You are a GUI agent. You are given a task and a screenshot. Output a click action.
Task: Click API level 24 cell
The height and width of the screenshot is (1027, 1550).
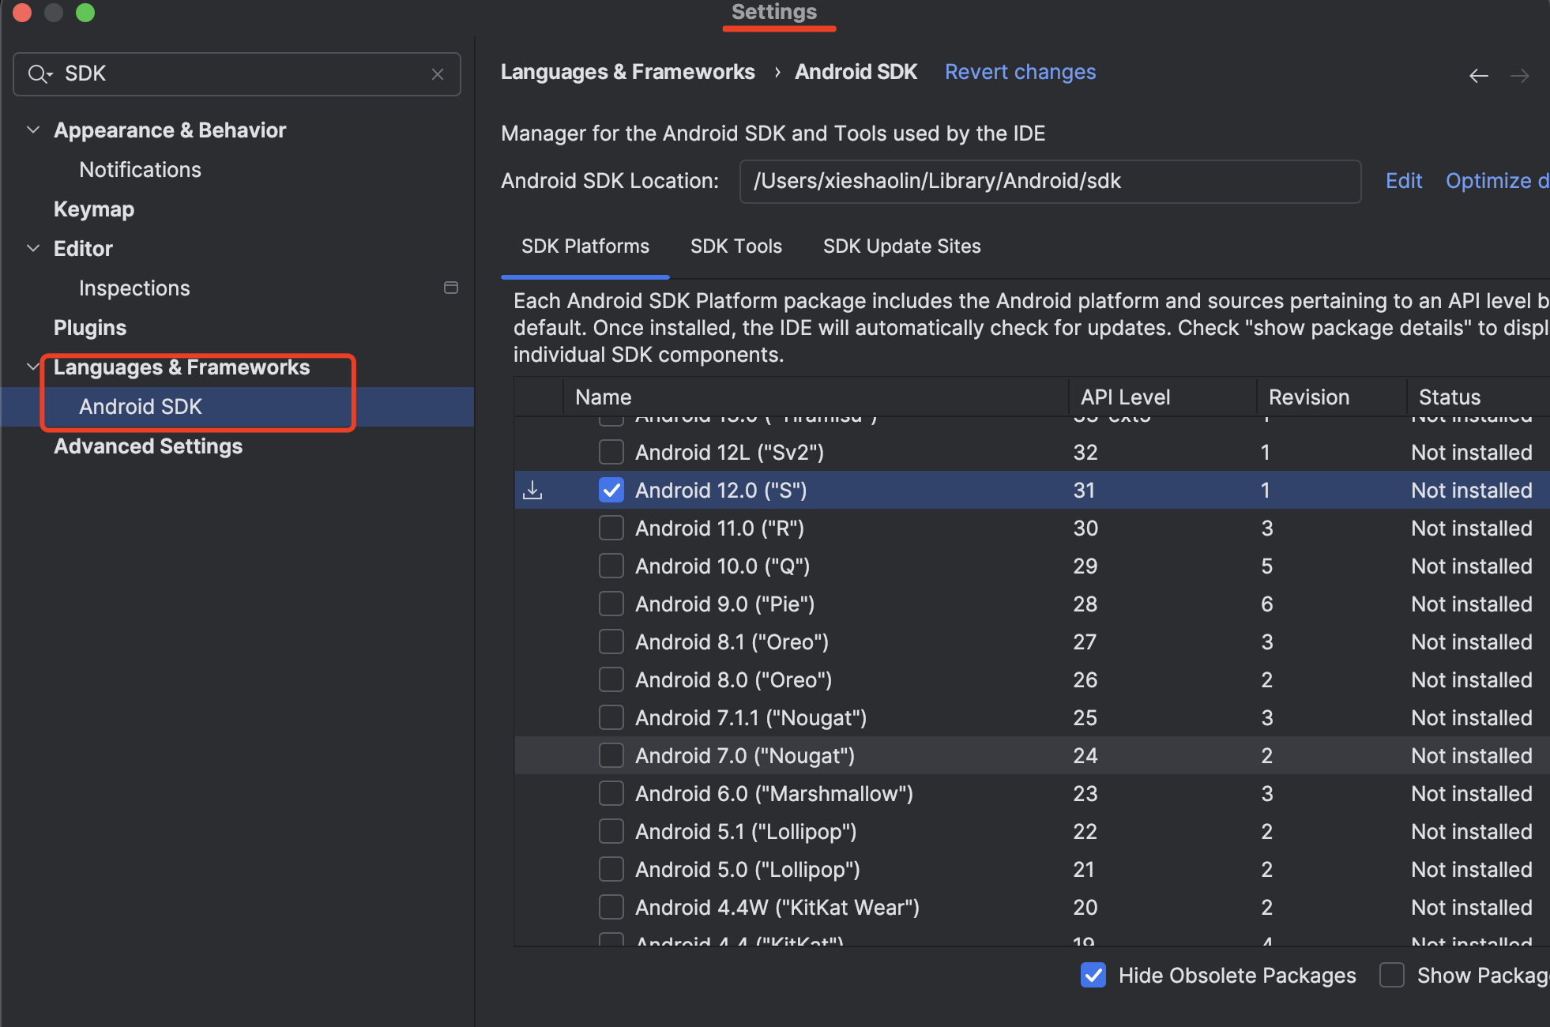[x=1085, y=756]
